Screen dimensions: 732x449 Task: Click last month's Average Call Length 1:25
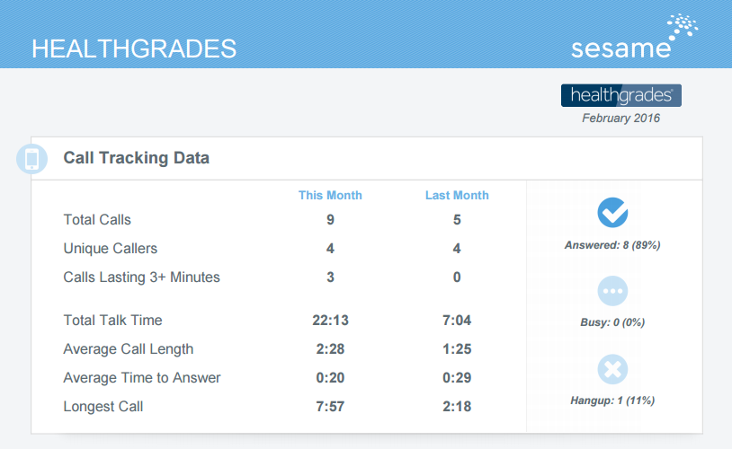457,349
